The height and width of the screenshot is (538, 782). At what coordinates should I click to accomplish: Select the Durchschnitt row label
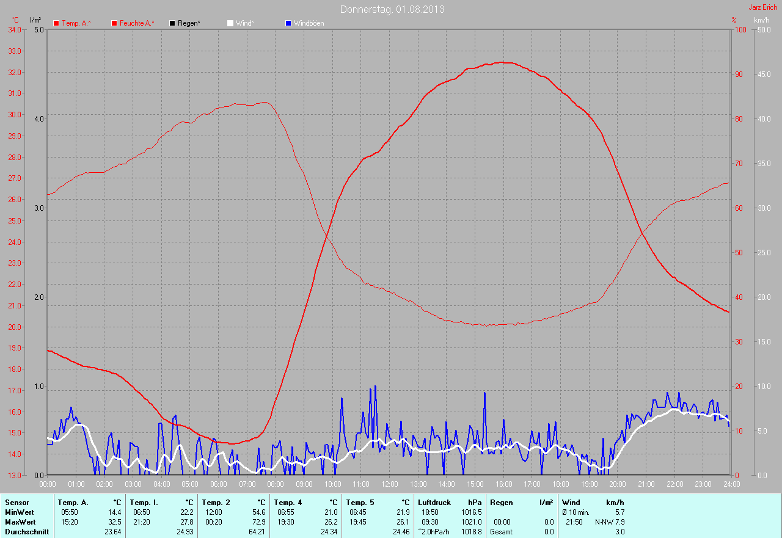click(x=26, y=532)
